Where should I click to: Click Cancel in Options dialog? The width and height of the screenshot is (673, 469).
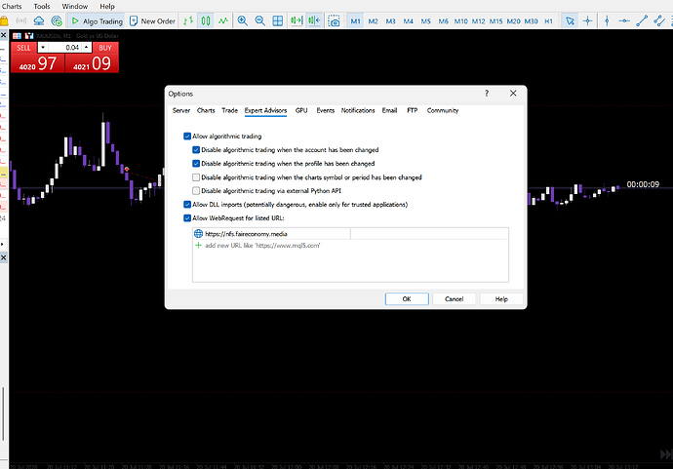tap(454, 298)
